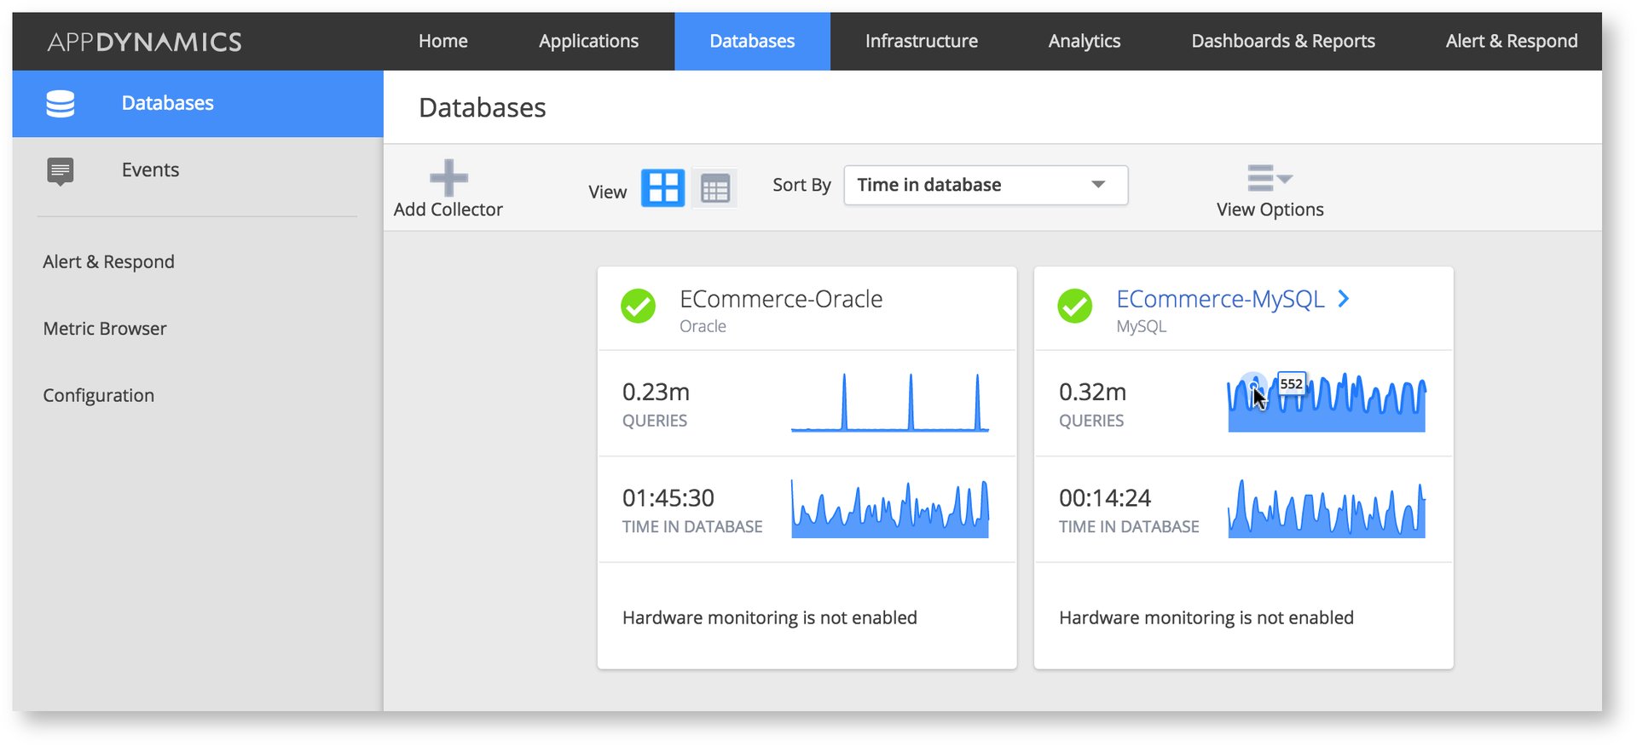The width and height of the screenshot is (1637, 746).
Task: Select Databases in the left sidebar
Action: (198, 103)
